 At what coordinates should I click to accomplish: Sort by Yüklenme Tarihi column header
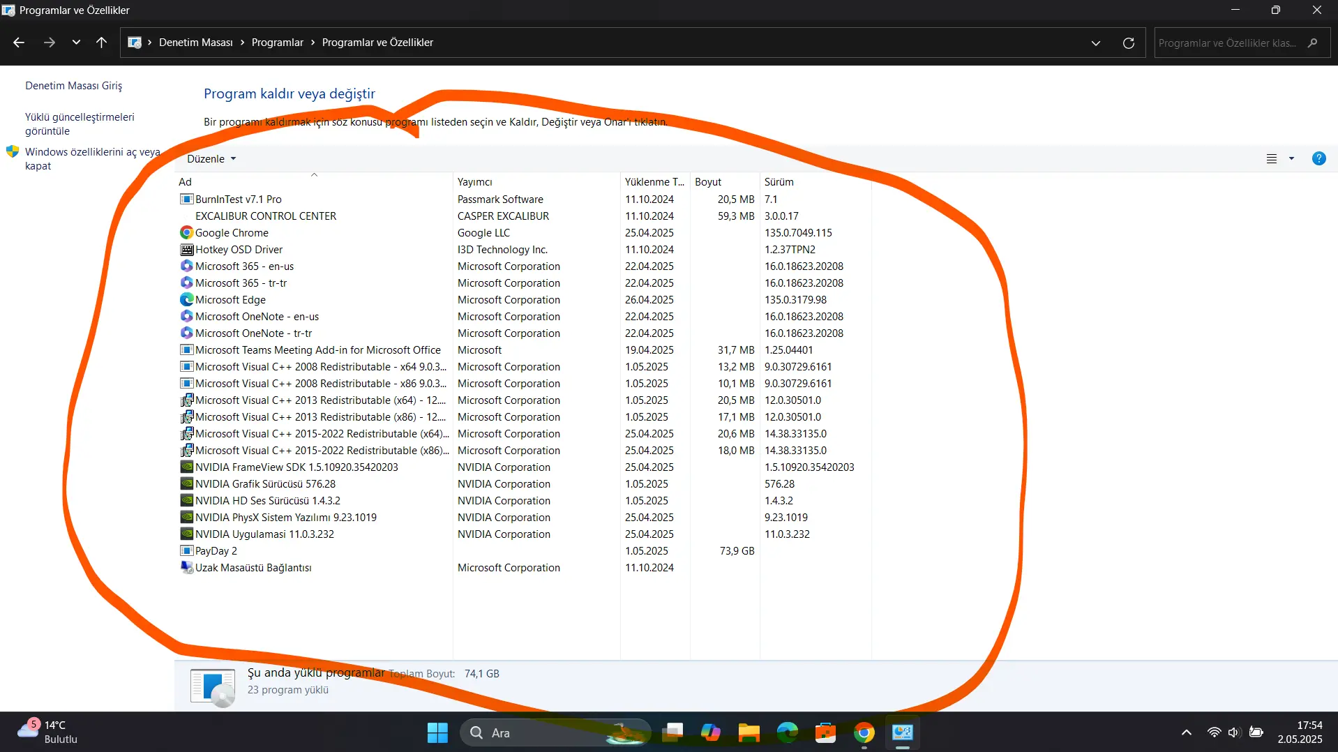click(x=655, y=182)
